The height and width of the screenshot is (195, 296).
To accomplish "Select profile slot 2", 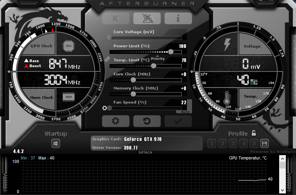I will click(222, 143).
